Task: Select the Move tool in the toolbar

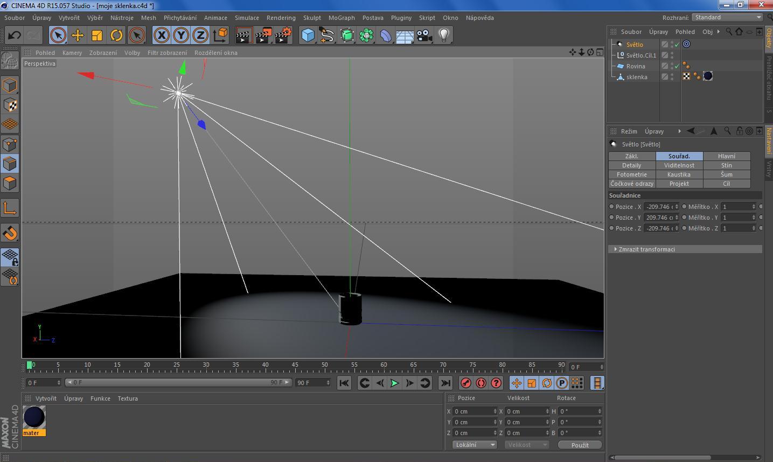Action: pyautogui.click(x=78, y=36)
